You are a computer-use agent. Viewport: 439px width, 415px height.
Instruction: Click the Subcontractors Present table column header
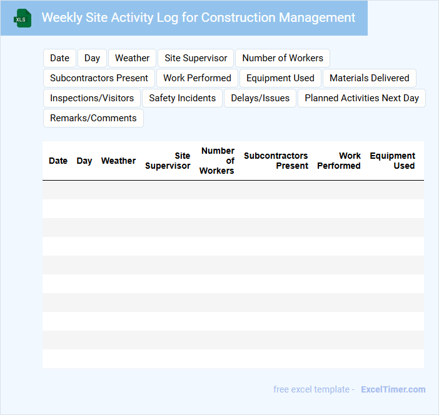(x=276, y=161)
